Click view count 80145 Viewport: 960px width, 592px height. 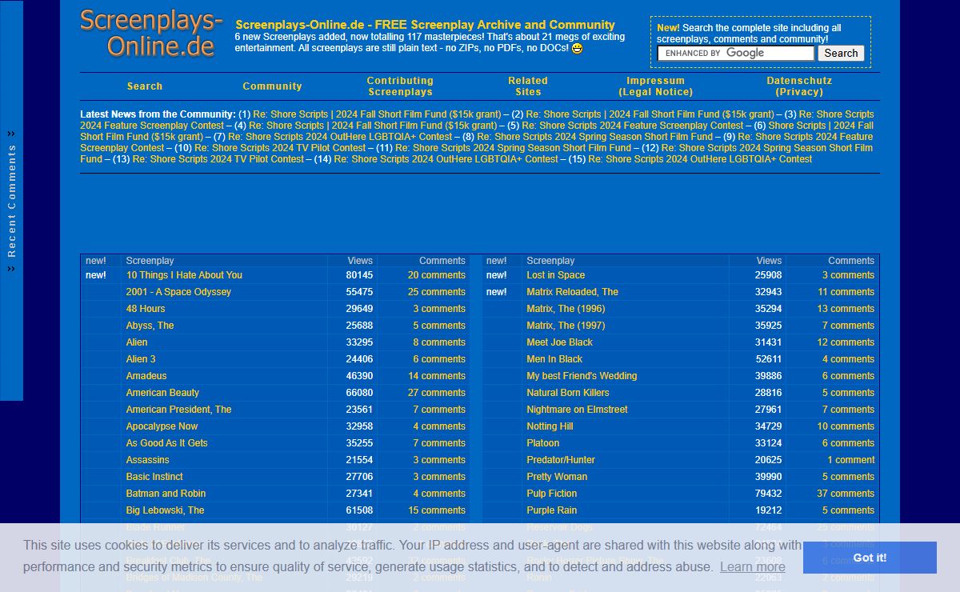tap(359, 275)
